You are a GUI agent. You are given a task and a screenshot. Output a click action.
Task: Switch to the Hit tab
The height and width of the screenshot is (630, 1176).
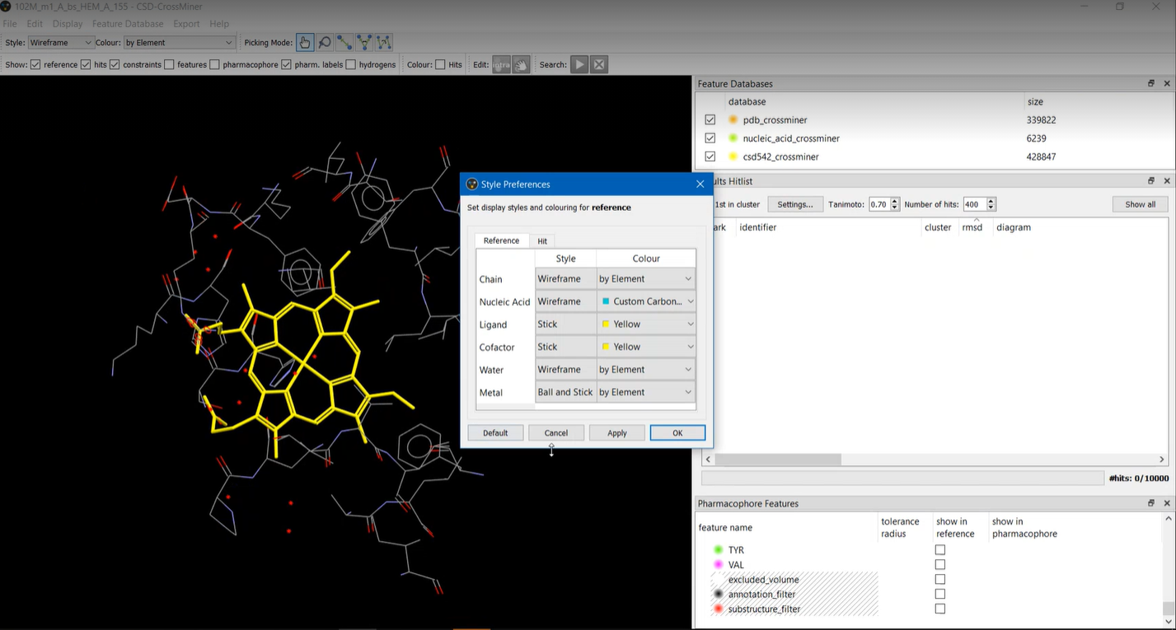(x=542, y=241)
